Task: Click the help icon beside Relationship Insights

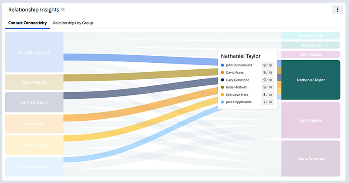Action: pyautogui.click(x=63, y=10)
